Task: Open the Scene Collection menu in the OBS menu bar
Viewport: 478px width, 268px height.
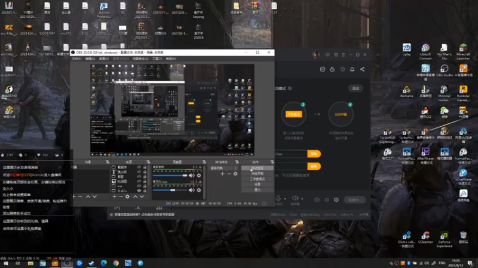Action: 140,58
